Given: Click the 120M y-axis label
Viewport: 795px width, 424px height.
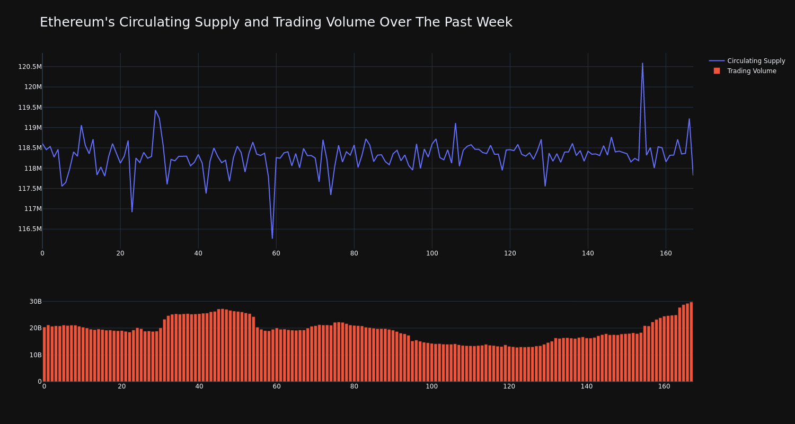Looking at the screenshot, I should pyautogui.click(x=33, y=87).
